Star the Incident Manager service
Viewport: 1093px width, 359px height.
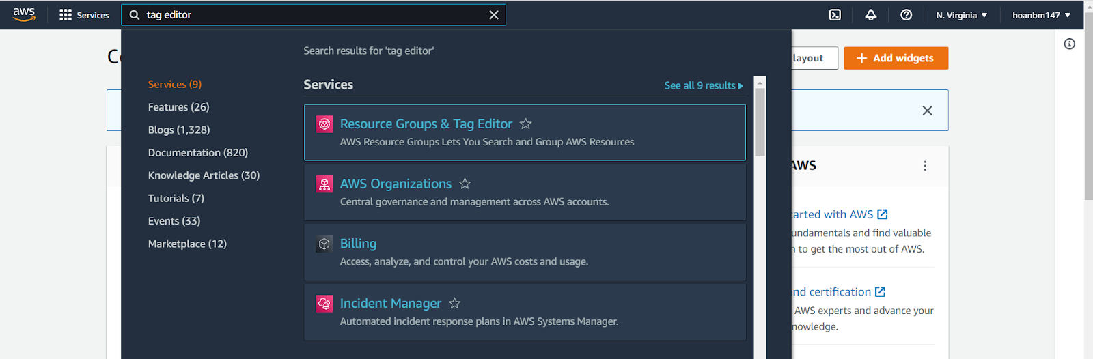(454, 303)
